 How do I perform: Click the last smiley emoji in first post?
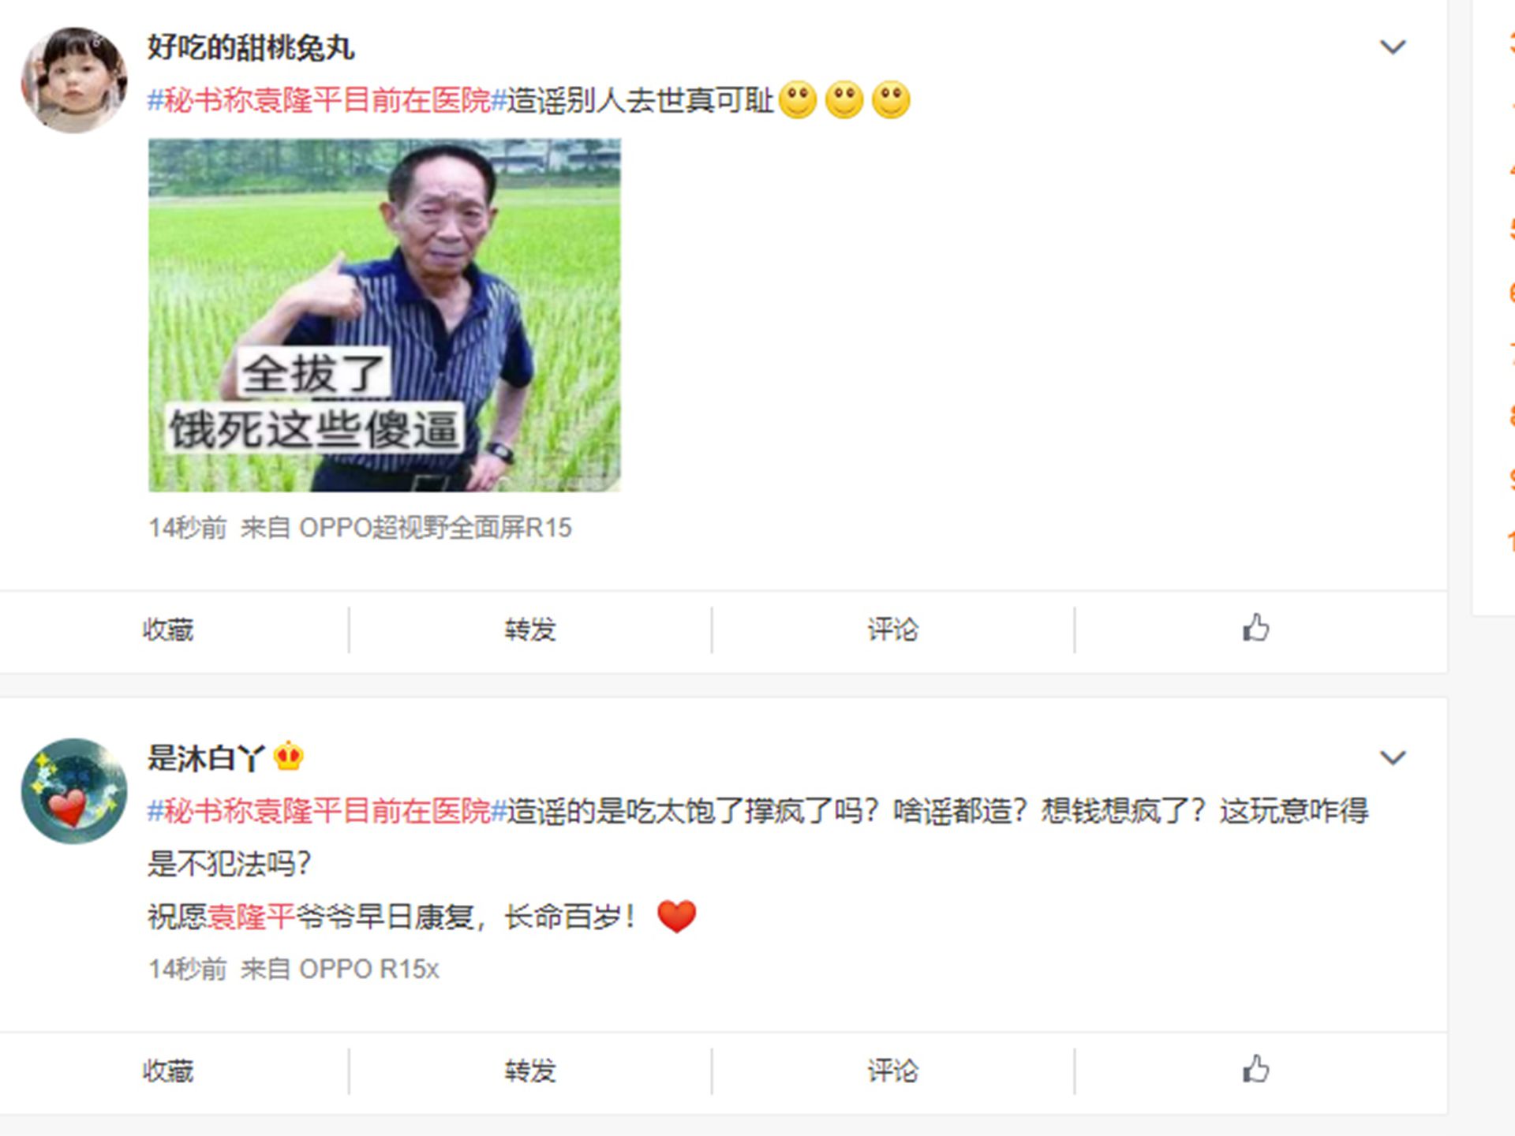(x=891, y=100)
